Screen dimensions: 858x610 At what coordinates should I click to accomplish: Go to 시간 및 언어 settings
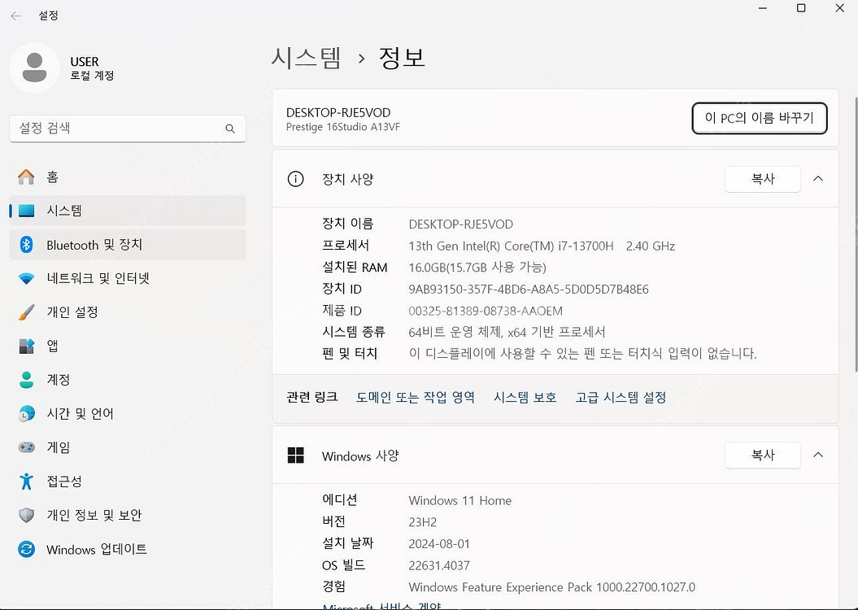(x=128, y=414)
